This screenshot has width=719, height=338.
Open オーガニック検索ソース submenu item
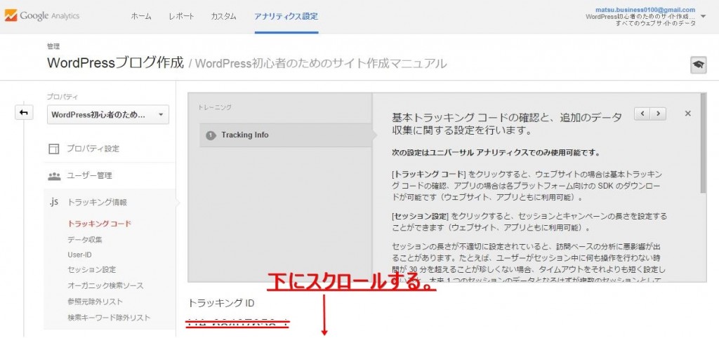click(x=105, y=286)
